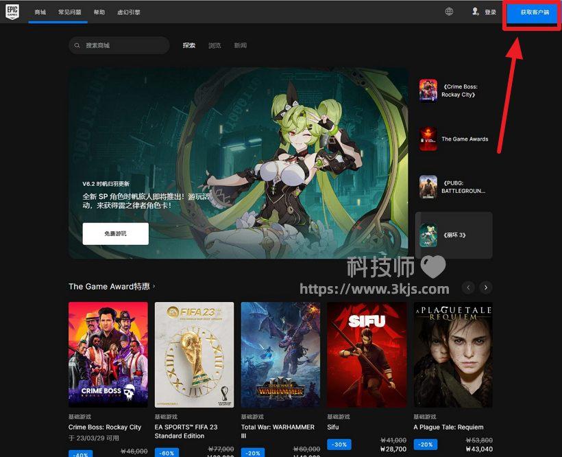562x457 pixels.
Task: Click the Epic Games logo
Action: [12, 12]
